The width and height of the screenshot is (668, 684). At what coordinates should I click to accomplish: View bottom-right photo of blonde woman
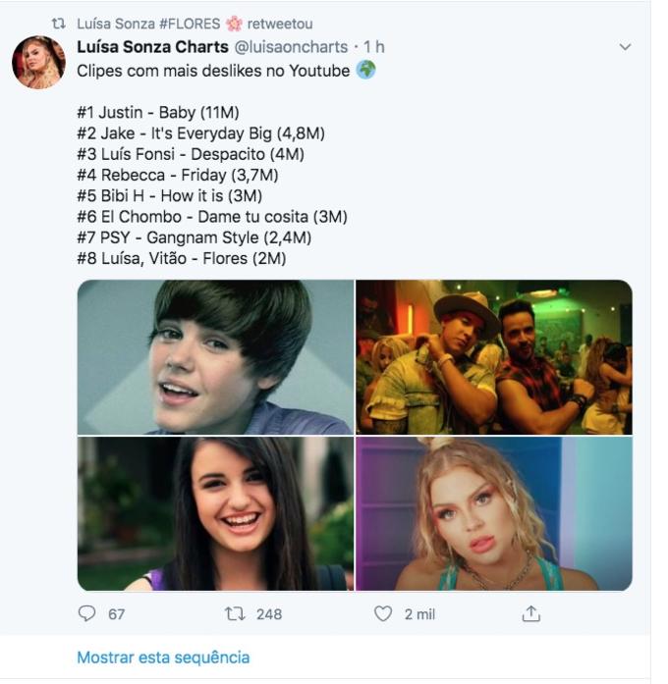click(493, 513)
